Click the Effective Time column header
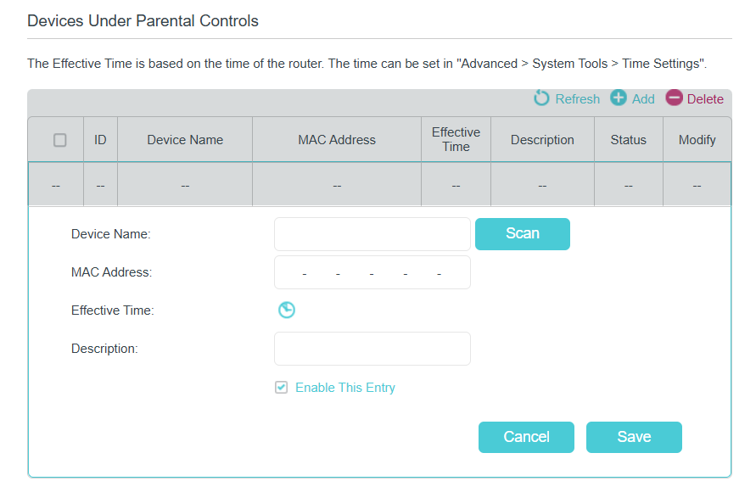756x481 pixels. point(456,140)
